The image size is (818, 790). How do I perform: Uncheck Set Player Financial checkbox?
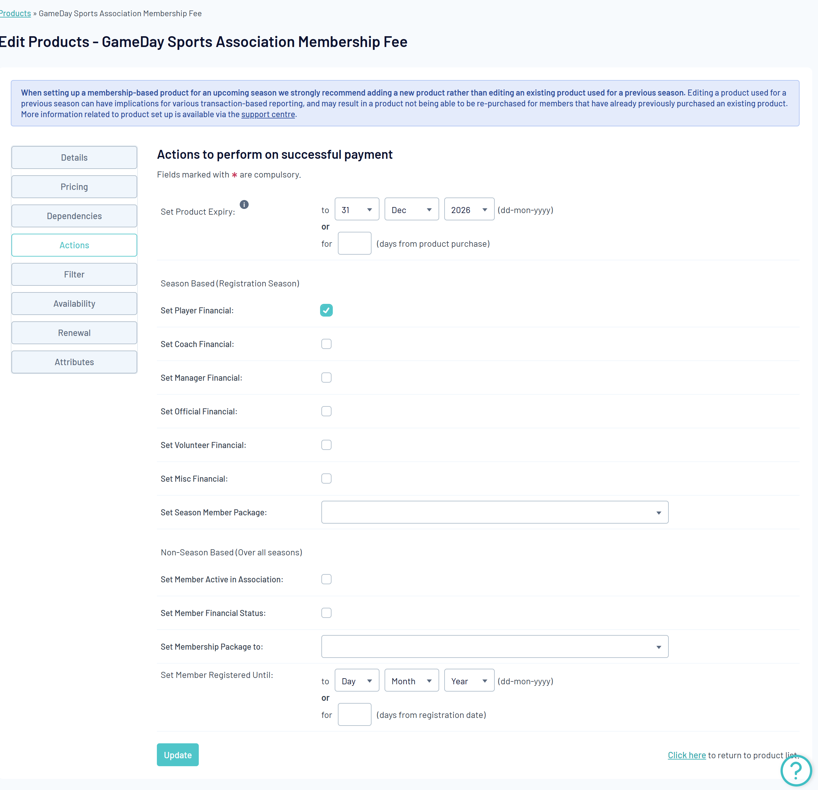point(326,311)
